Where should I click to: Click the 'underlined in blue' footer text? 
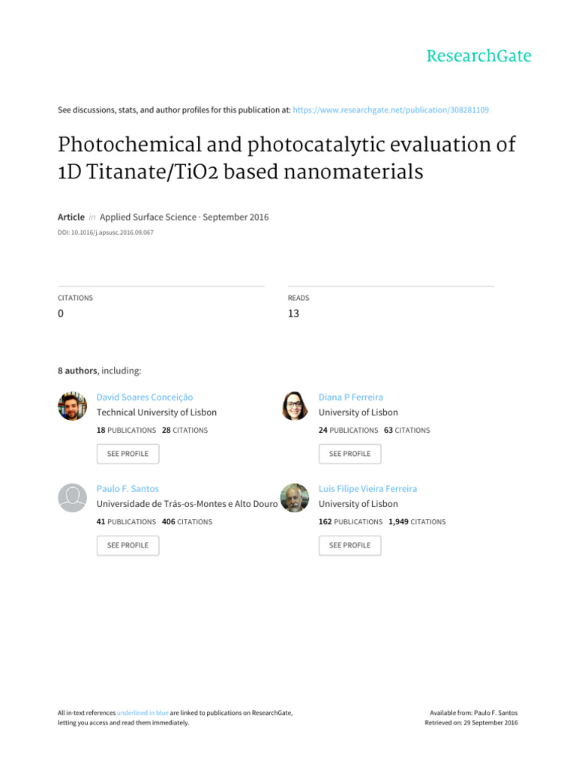[x=142, y=712]
